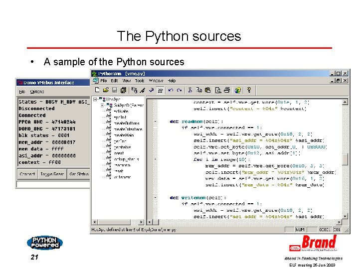Click the Paste clipboard icon
The height and width of the screenshot is (269, 359).
click(207, 90)
